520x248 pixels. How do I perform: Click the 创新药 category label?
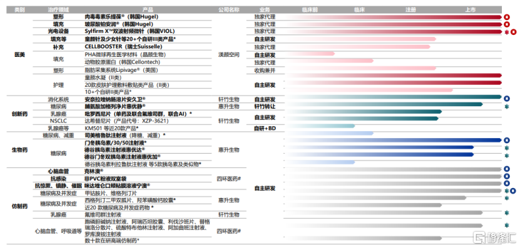[19, 114]
